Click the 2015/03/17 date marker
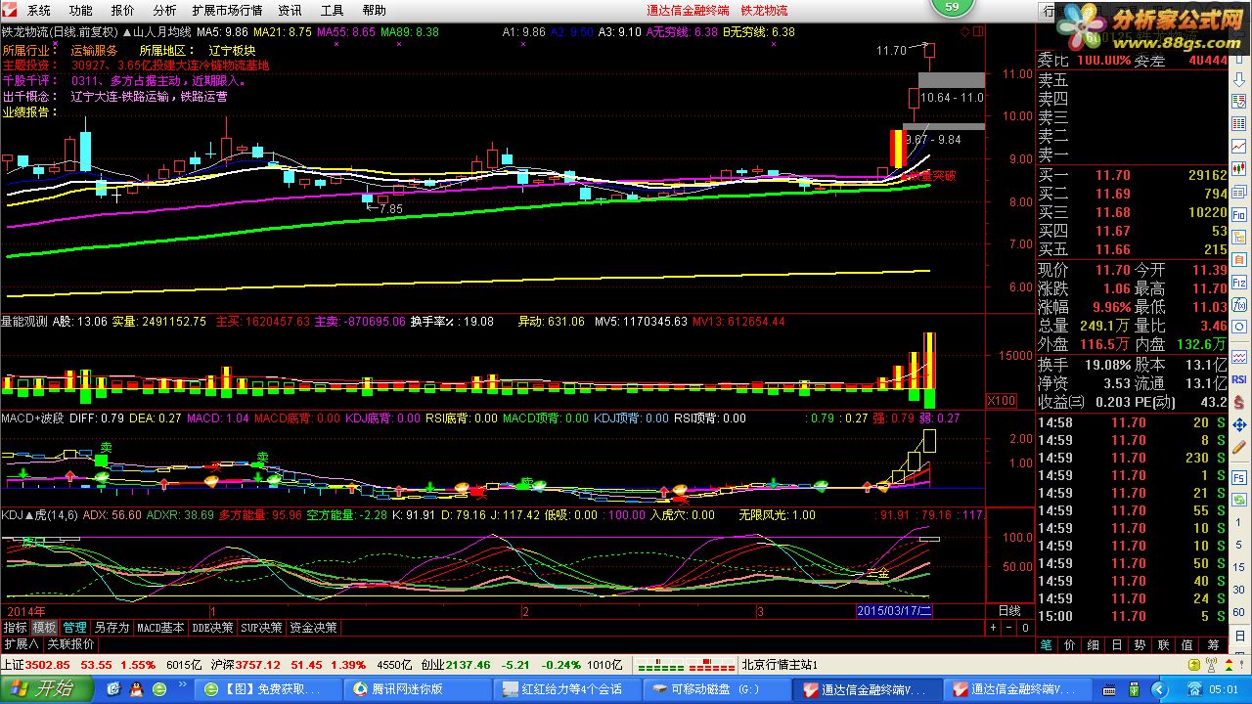Screen dimensions: 1252x704 coord(896,610)
